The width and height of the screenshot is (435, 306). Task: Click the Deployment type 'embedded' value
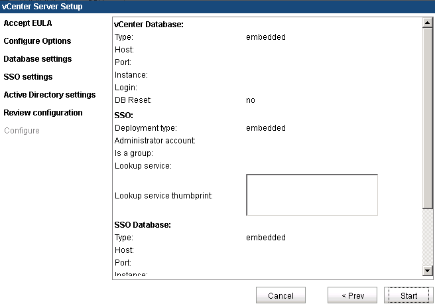pos(266,128)
